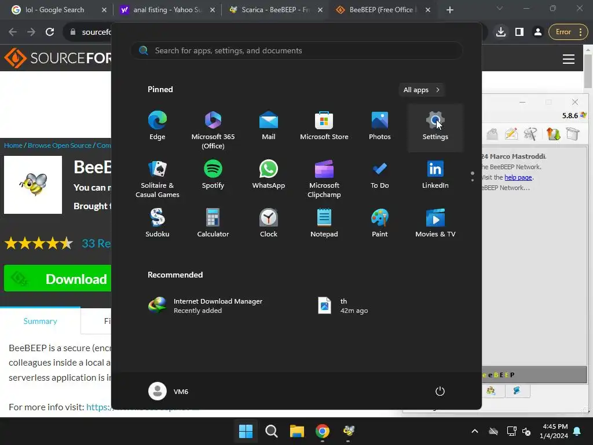Open taskbar Search

pos(271,431)
